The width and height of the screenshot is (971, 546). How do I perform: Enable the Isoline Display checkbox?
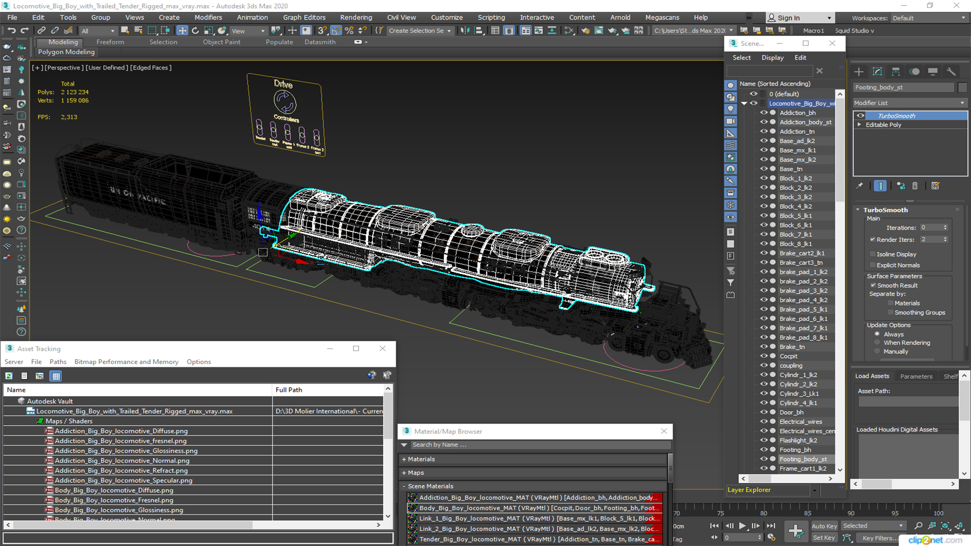(872, 254)
